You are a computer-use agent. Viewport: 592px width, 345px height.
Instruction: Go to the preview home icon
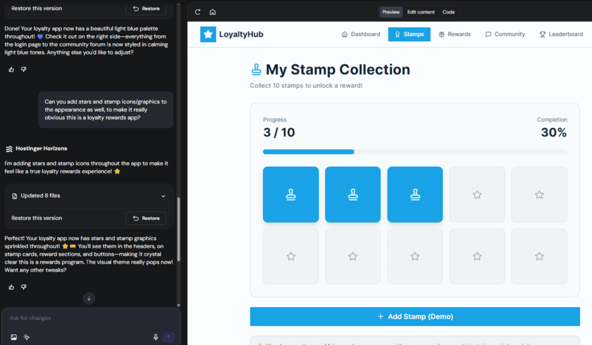213,12
